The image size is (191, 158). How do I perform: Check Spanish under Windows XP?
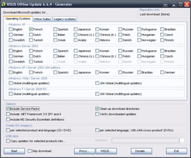pyautogui.click(x=55, y=29)
